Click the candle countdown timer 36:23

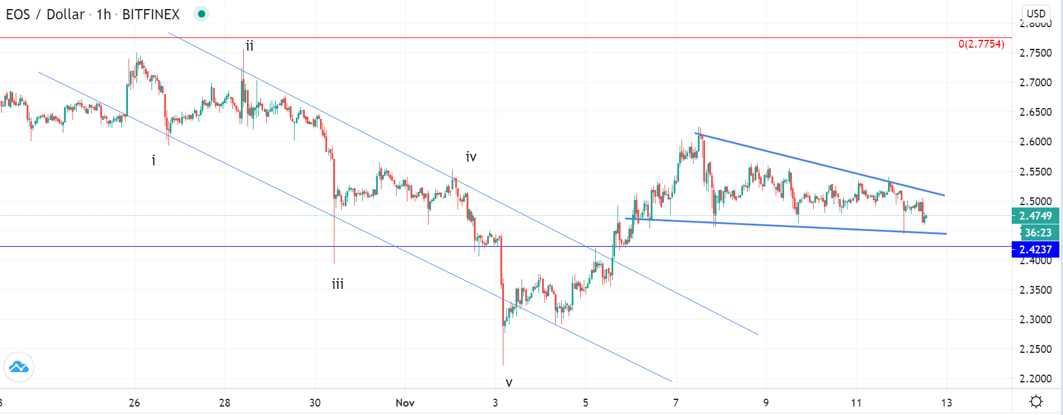point(1038,233)
